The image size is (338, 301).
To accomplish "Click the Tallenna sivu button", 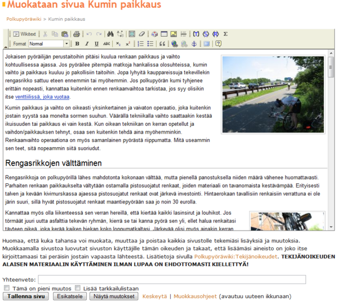I will tap(26, 296).
